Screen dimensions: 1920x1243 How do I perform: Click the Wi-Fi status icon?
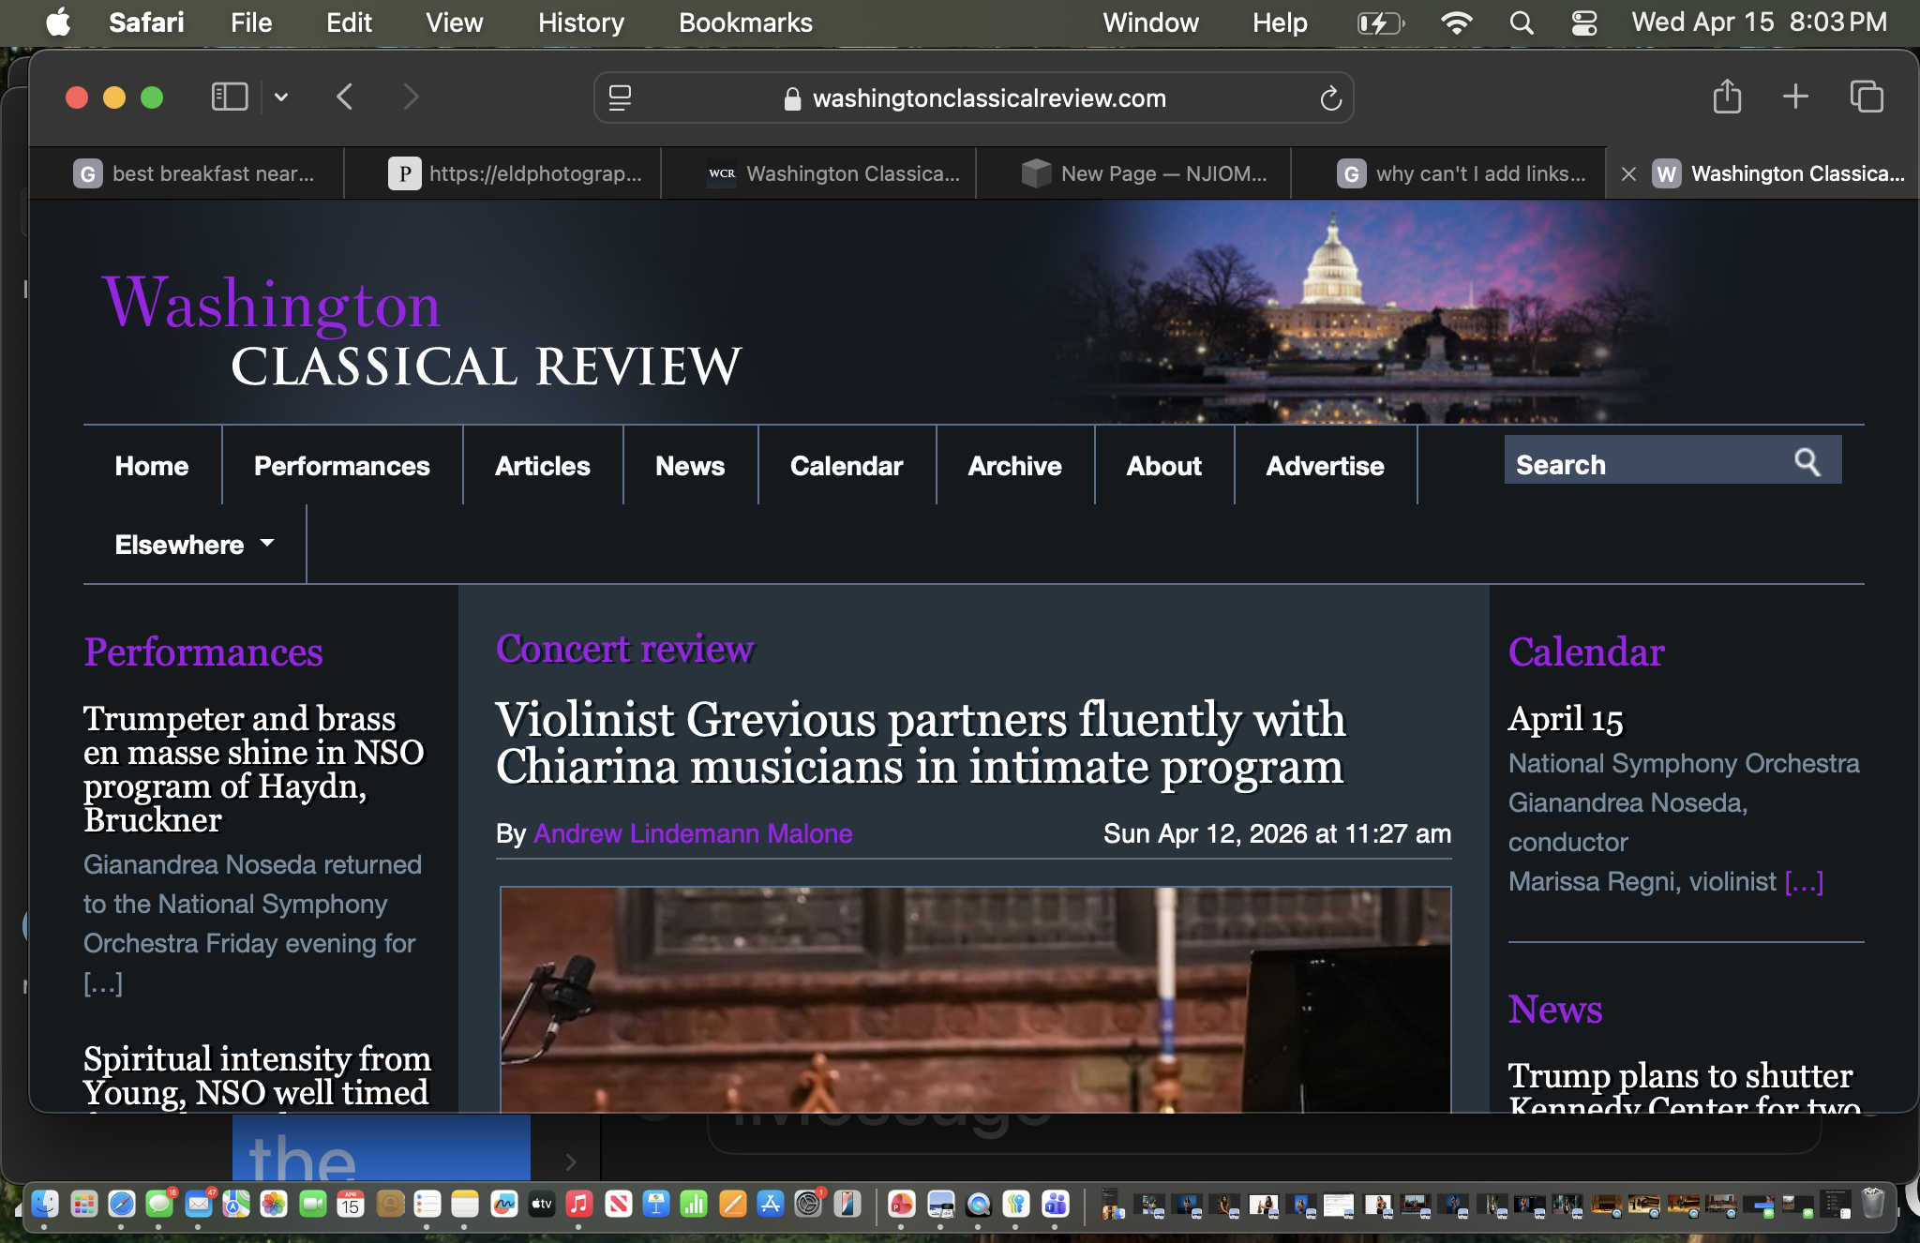point(1456,22)
